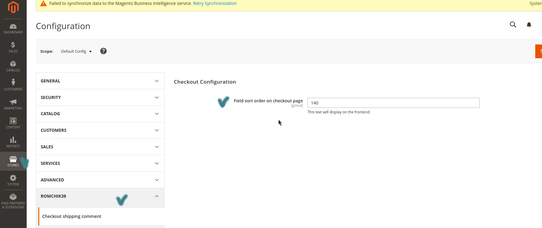The height and width of the screenshot is (228, 542).
Task: Open the notifications bell icon
Action: pyautogui.click(x=529, y=25)
